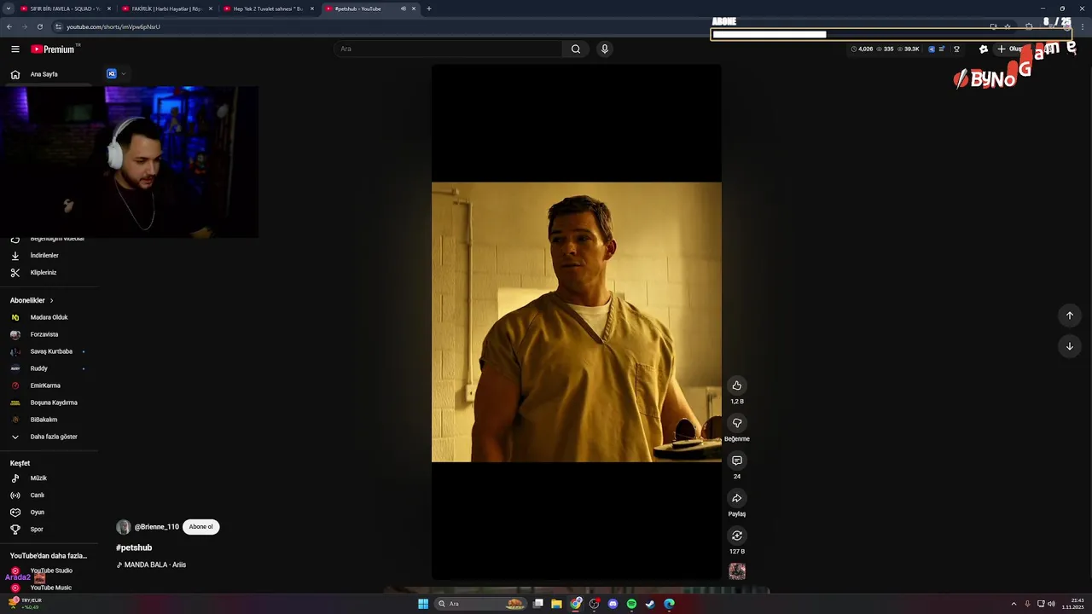Open a new browser tab

(x=428, y=9)
